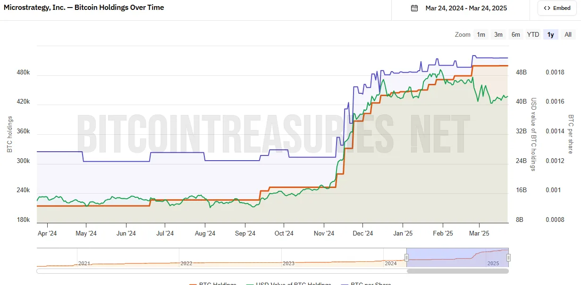Click the Feb '25 x-axis label
581x285 pixels.
pyautogui.click(x=443, y=233)
